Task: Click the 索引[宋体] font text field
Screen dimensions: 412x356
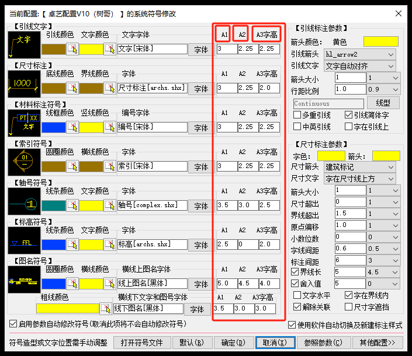Action: [152, 166]
